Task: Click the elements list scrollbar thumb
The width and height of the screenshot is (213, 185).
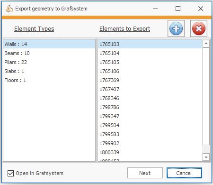Action: point(206,96)
